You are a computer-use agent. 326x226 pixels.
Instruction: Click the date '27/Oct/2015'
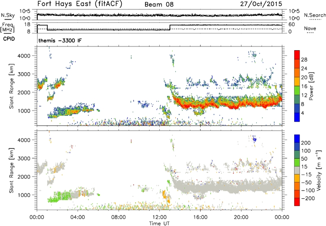pyautogui.click(x=261, y=4)
